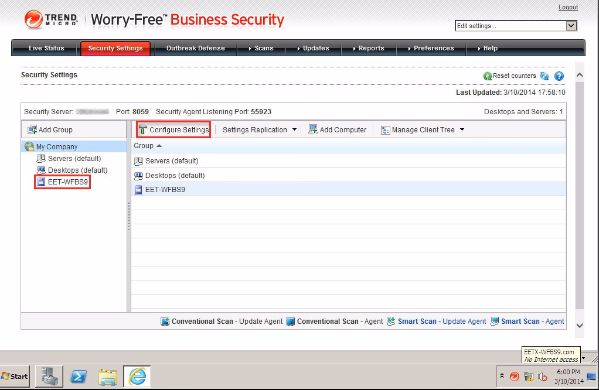Image resolution: width=599 pixels, height=390 pixels.
Task: Launch PowerShell from the taskbar
Action: (x=79, y=377)
